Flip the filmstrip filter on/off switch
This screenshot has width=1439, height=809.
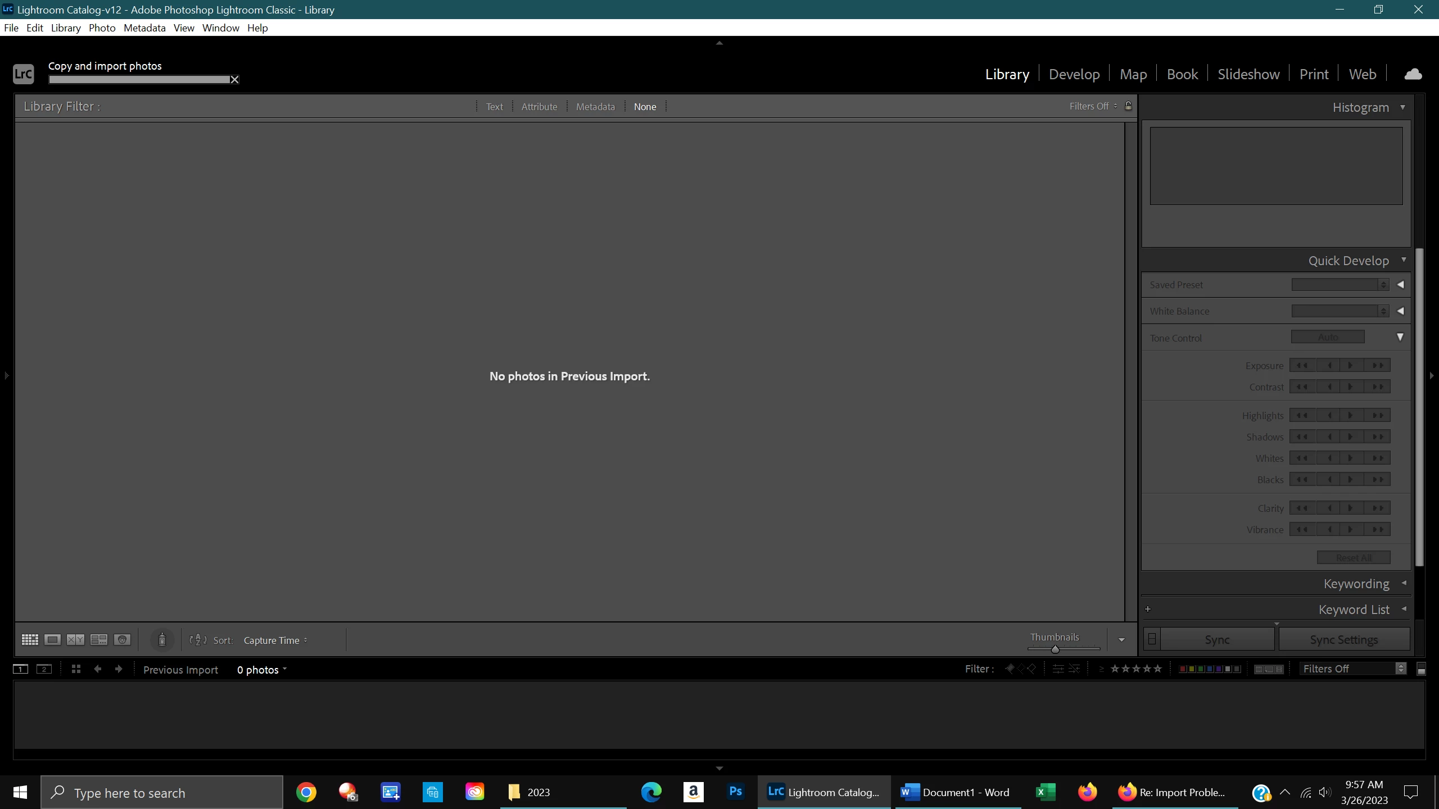[1421, 669]
